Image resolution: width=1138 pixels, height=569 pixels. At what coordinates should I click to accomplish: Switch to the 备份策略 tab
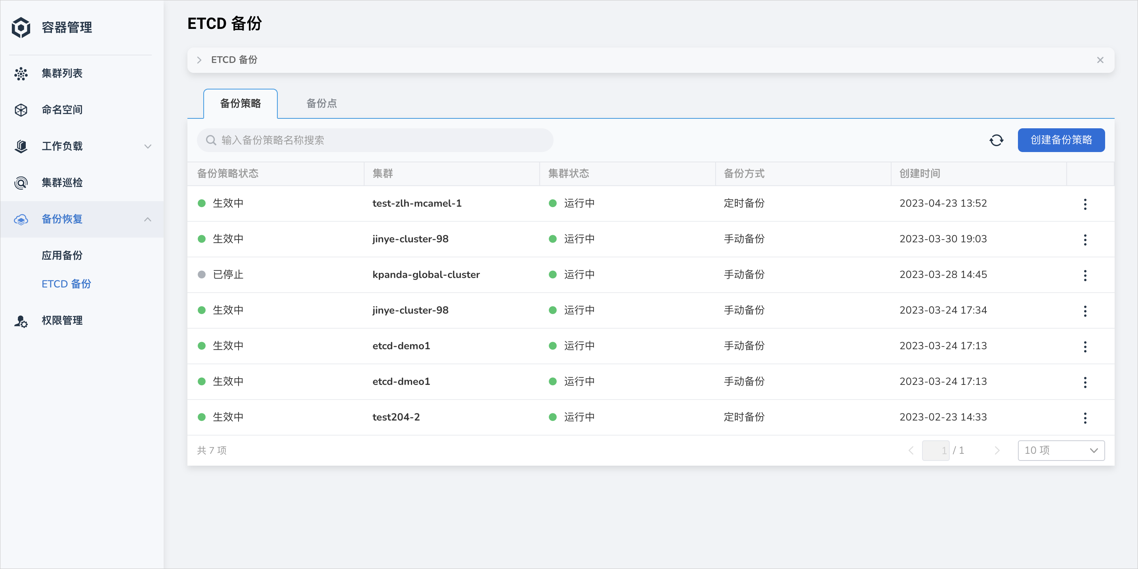click(241, 104)
